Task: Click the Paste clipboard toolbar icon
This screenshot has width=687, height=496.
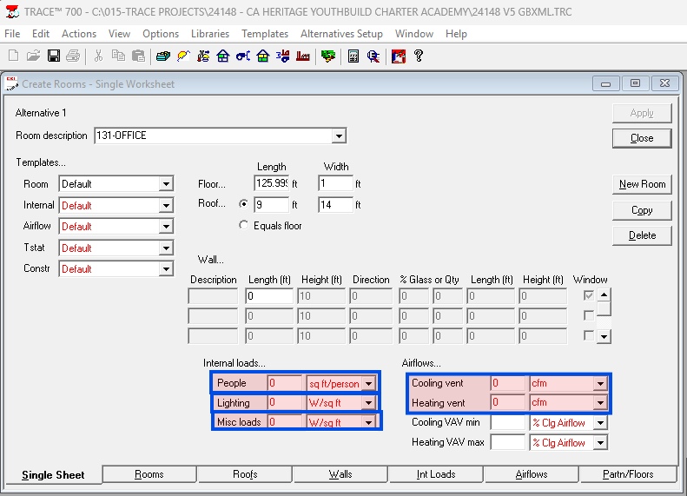Action: (x=137, y=56)
